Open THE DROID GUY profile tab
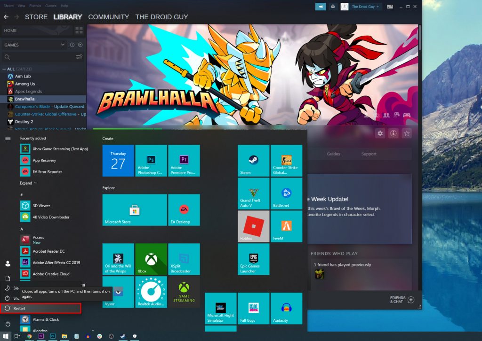This screenshot has height=341, width=482. point(162,17)
